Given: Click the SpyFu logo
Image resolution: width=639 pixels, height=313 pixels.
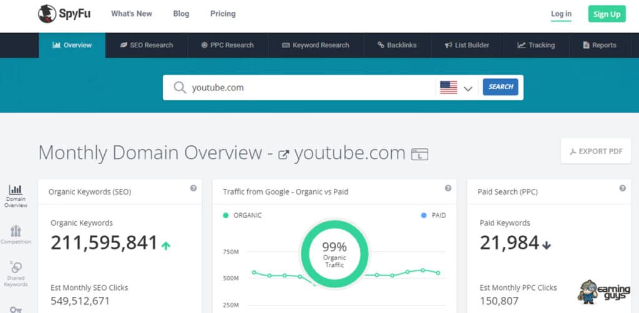Looking at the screenshot, I should click(x=64, y=14).
